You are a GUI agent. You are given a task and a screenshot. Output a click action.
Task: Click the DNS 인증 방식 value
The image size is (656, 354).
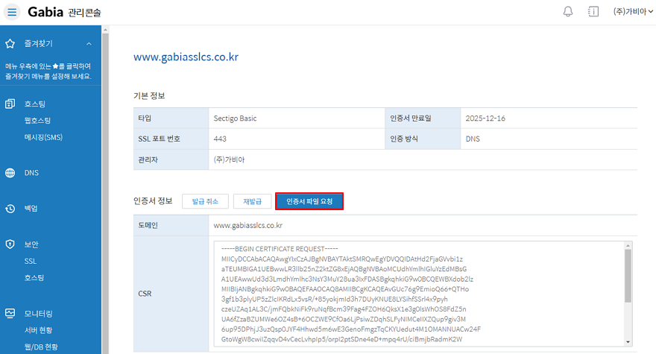click(473, 139)
